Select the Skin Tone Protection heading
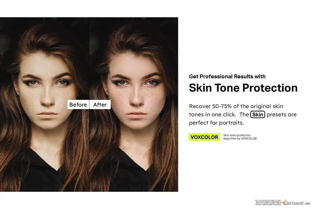The height and width of the screenshot is (209, 314). pyautogui.click(x=243, y=88)
